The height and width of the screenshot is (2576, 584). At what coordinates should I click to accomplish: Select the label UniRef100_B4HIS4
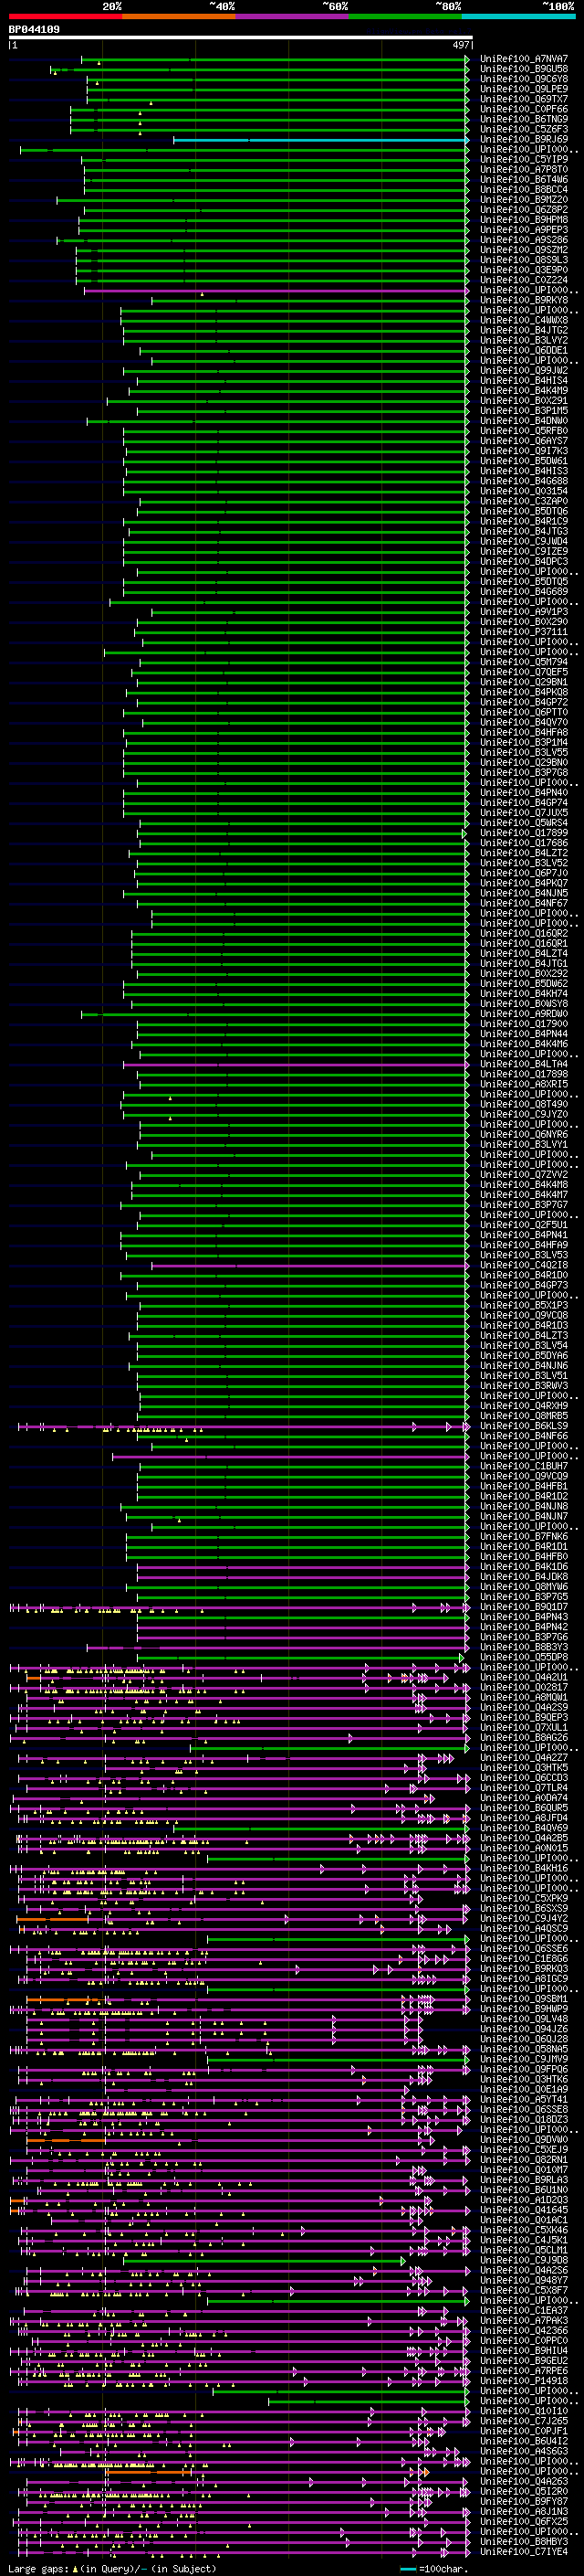pos(524,380)
